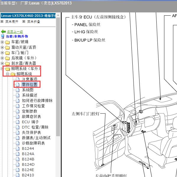This screenshot has width=177, height=177.
Task: Click the tree panel scroll-up arrow
Action: (x=58, y=15)
